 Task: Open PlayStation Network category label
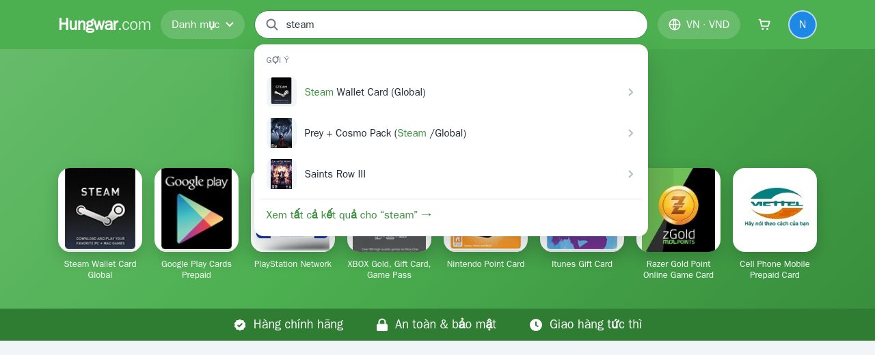point(293,264)
